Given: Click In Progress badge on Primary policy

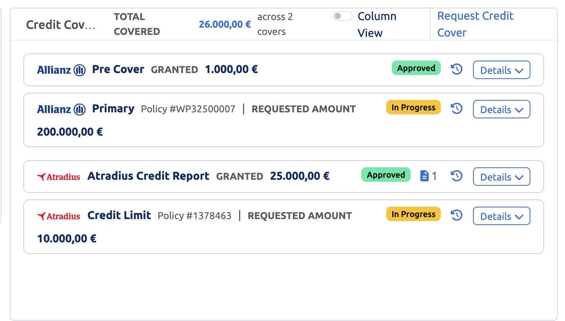Looking at the screenshot, I should click(414, 108).
